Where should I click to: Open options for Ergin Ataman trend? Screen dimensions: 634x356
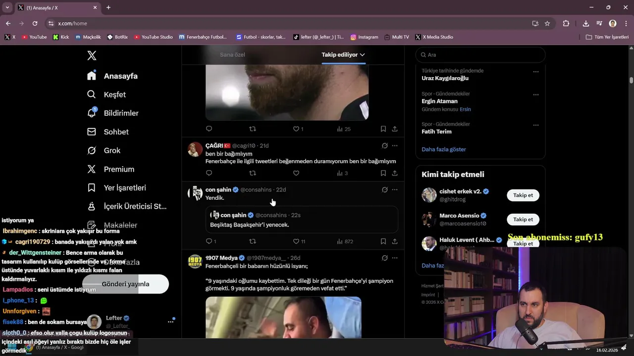pyautogui.click(x=535, y=95)
